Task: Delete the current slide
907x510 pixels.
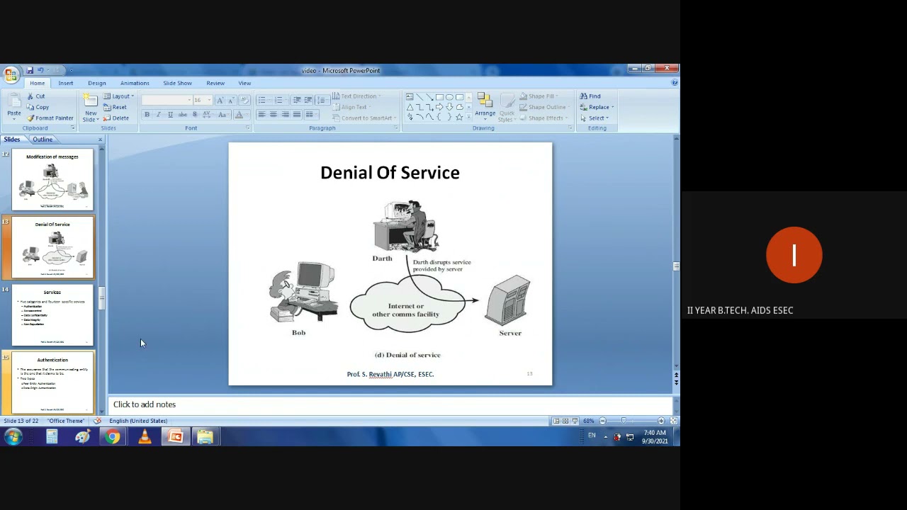Action: point(116,118)
